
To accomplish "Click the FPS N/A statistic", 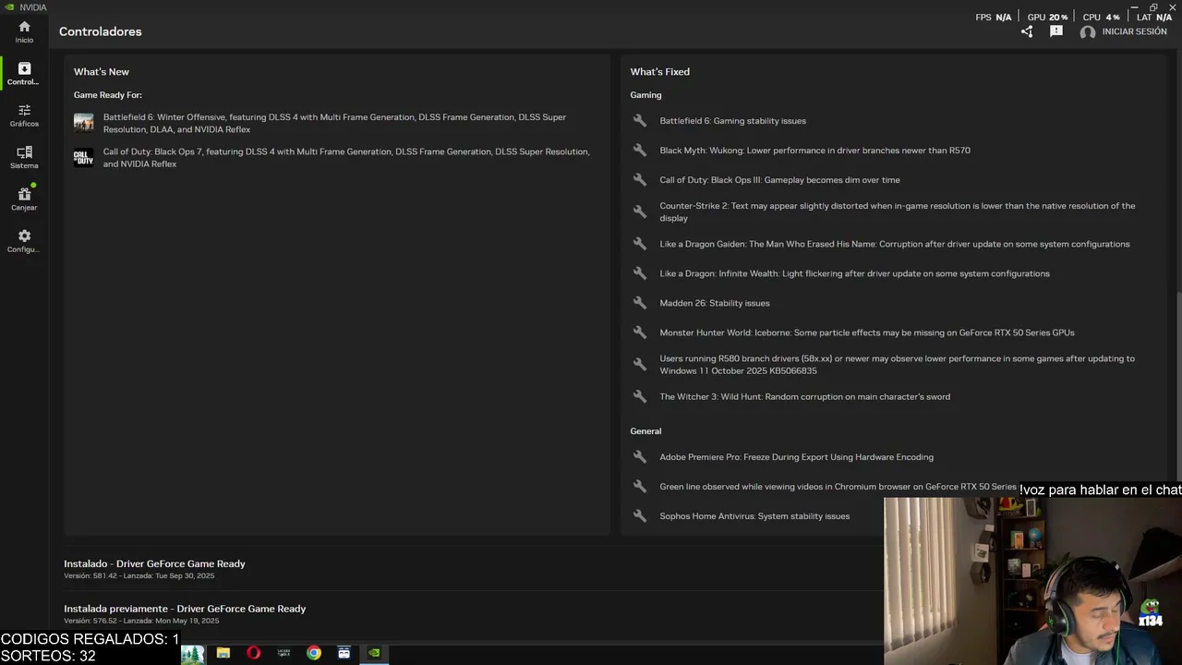I will (x=994, y=18).
